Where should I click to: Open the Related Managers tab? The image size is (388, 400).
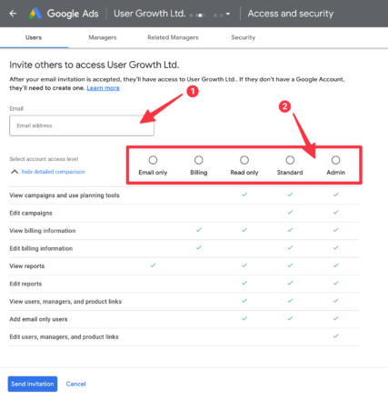point(173,37)
